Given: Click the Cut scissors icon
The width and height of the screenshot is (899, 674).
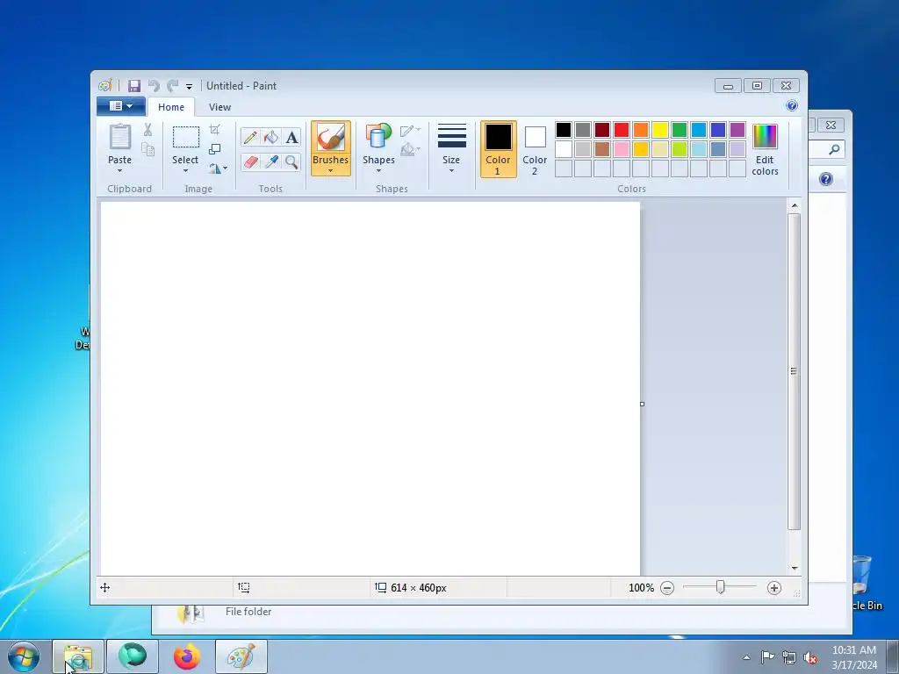Looking at the screenshot, I should (147, 130).
